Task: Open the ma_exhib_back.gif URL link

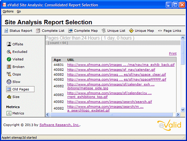Action: click(121, 65)
